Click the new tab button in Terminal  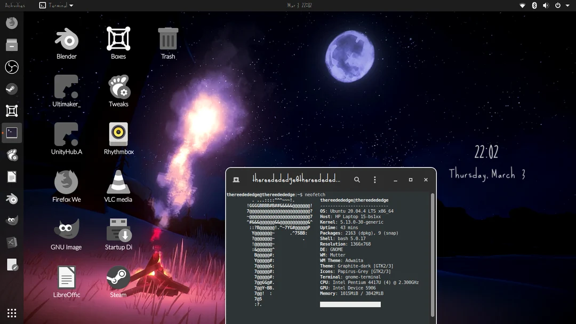[236, 180]
